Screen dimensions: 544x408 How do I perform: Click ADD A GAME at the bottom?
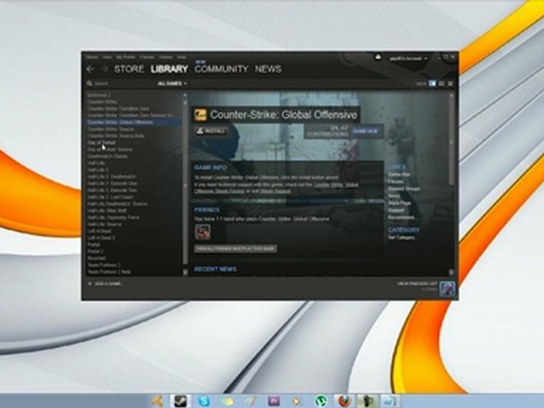pyautogui.click(x=109, y=284)
